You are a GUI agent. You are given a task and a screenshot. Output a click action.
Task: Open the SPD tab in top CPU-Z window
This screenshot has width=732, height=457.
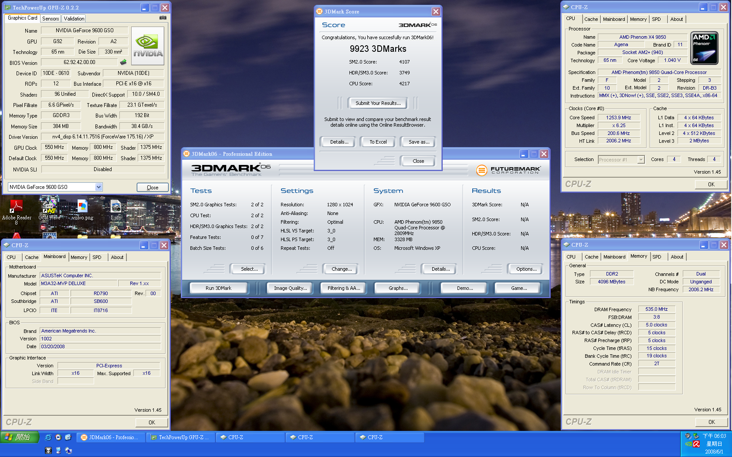[656, 19]
